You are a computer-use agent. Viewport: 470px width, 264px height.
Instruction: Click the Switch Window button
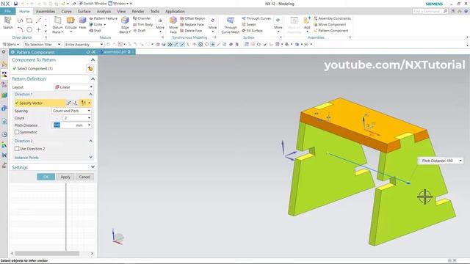(93, 4)
